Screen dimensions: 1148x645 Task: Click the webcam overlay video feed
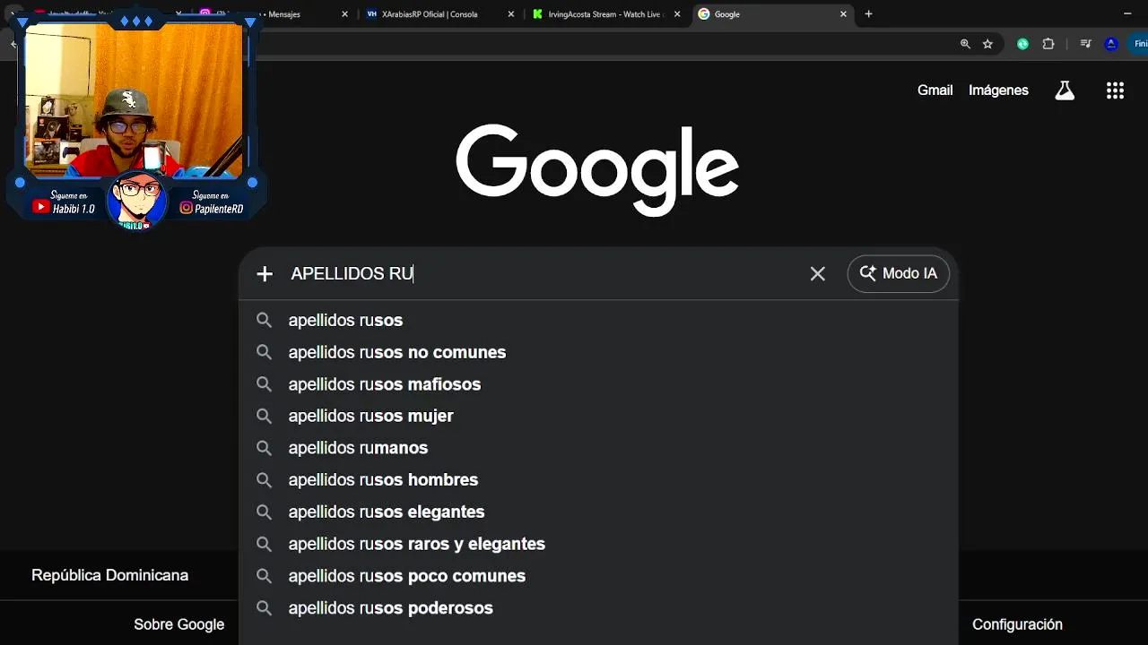[134, 100]
